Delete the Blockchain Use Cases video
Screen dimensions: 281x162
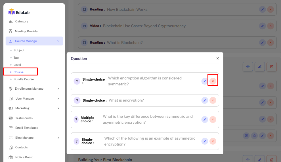[x=271, y=26]
